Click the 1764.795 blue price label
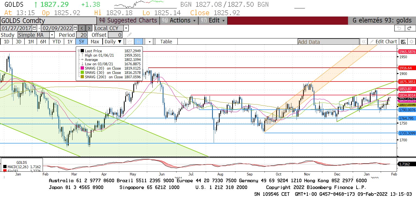This screenshot has height=202, width=416. [x=406, y=118]
